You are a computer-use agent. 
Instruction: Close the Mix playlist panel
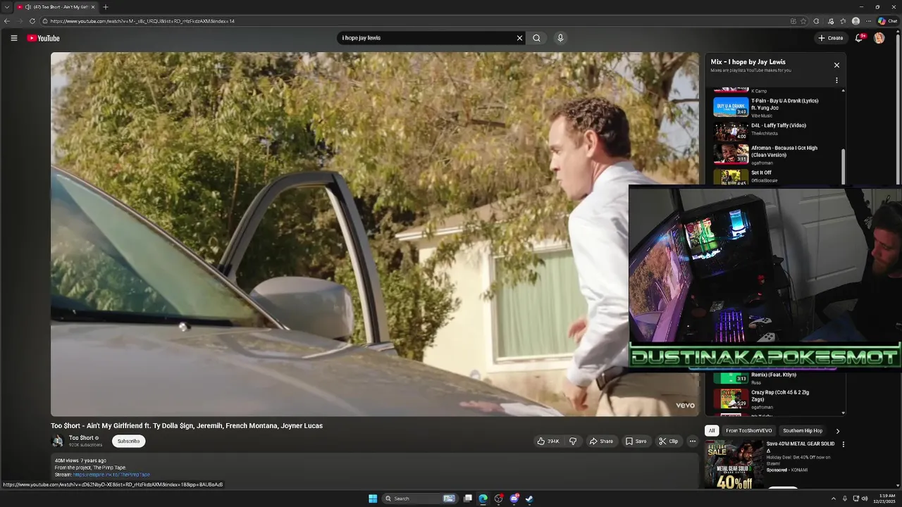click(836, 65)
